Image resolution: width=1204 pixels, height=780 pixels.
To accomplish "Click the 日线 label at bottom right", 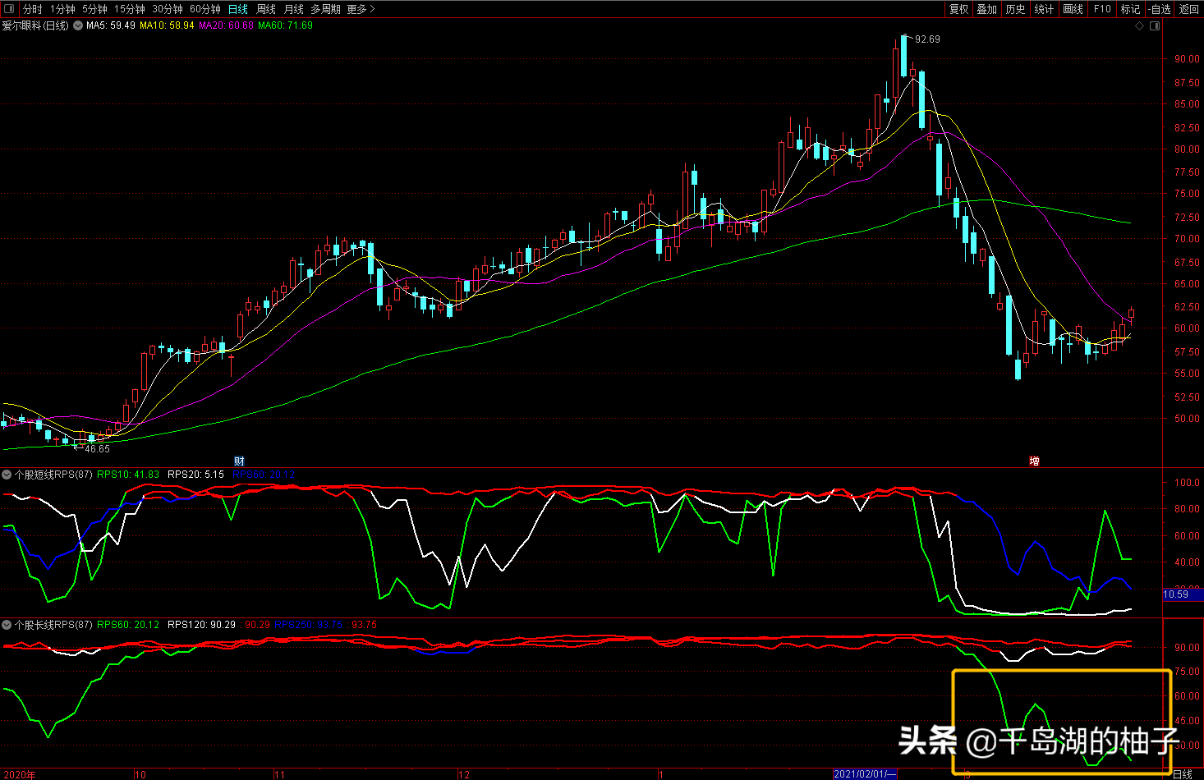I will 1182,774.
